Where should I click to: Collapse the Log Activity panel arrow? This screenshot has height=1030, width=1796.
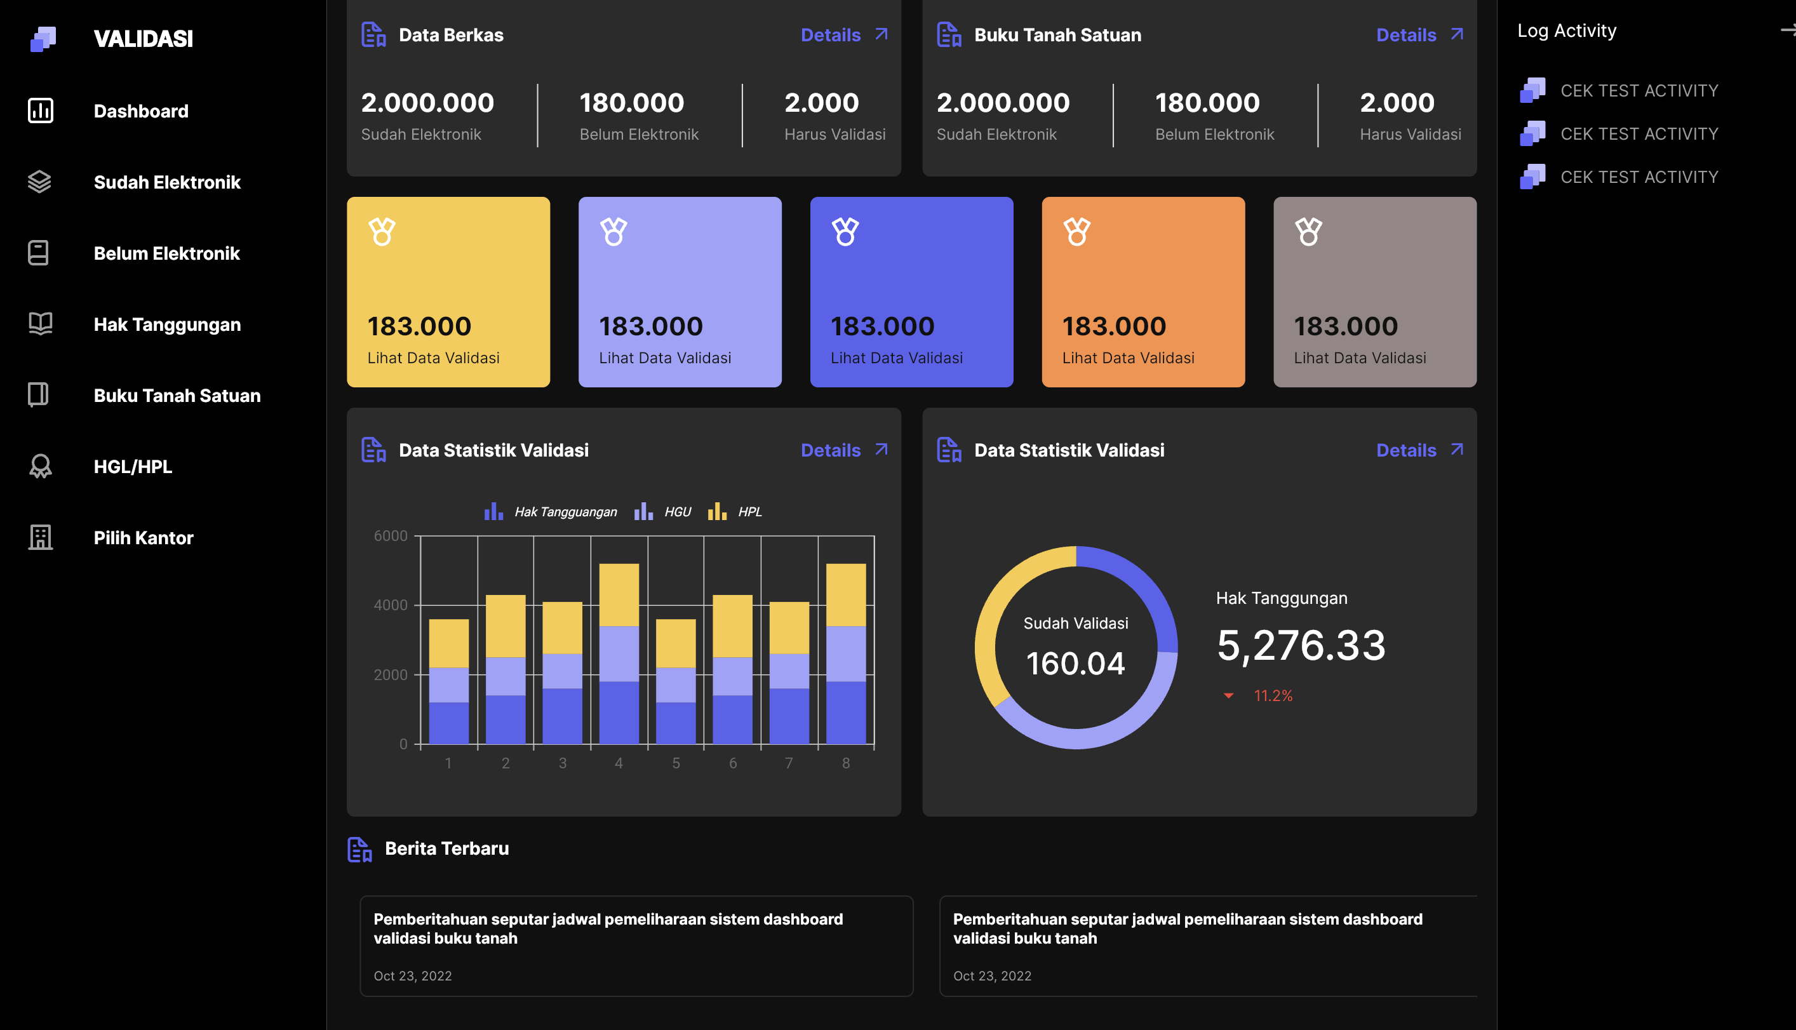[1788, 30]
